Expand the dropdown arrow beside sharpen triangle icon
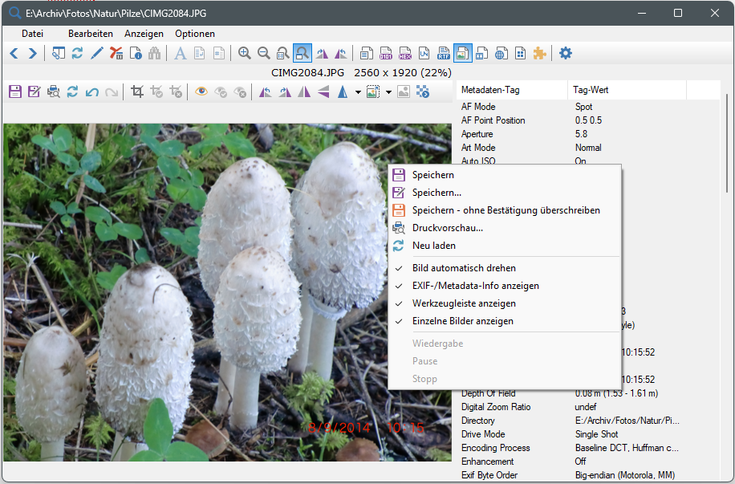Image resolution: width=735 pixels, height=484 pixels. [358, 92]
